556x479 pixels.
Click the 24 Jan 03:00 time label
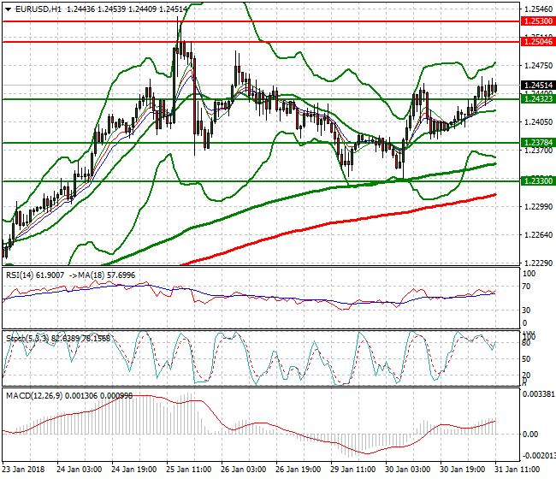point(80,470)
